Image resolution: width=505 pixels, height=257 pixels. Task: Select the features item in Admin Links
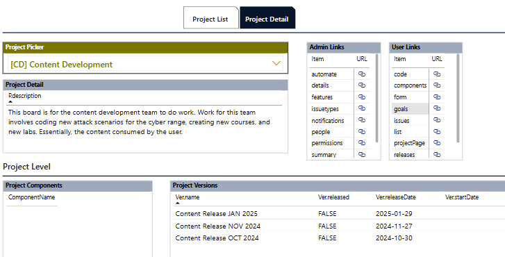322,97
